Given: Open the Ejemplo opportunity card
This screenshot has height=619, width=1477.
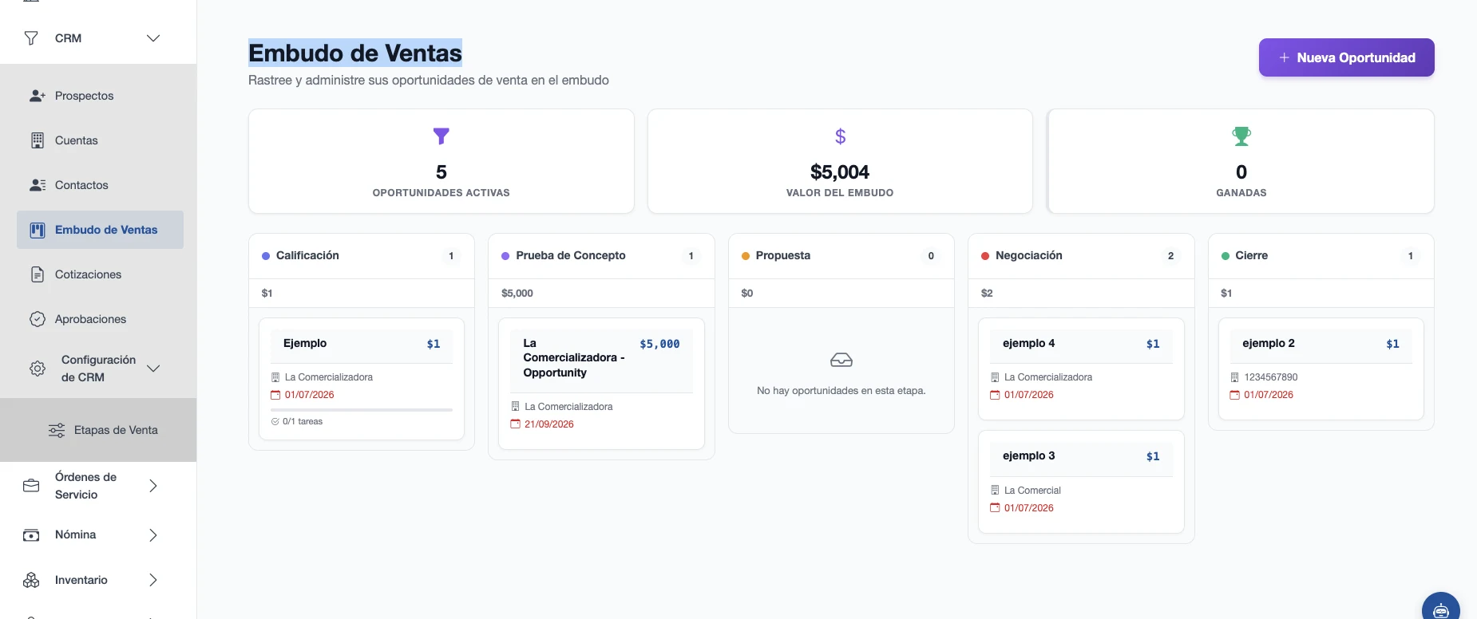Looking at the screenshot, I should point(362,379).
